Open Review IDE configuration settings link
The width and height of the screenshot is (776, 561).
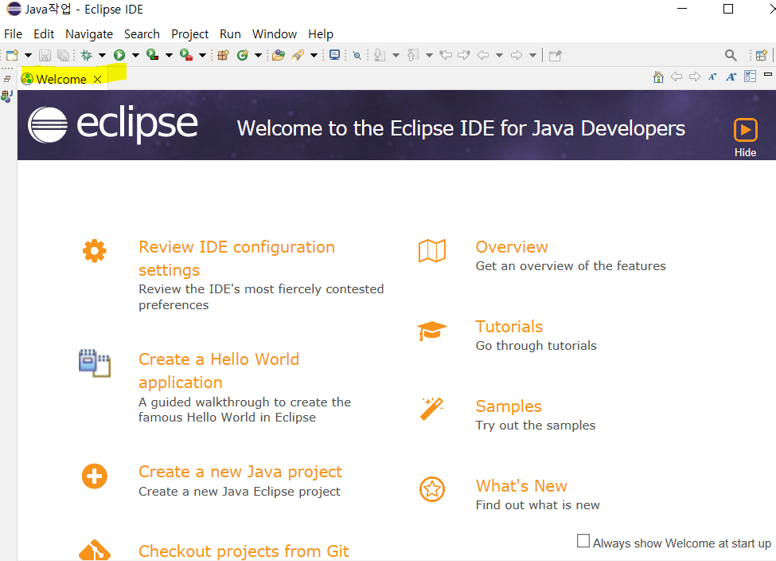tap(236, 258)
